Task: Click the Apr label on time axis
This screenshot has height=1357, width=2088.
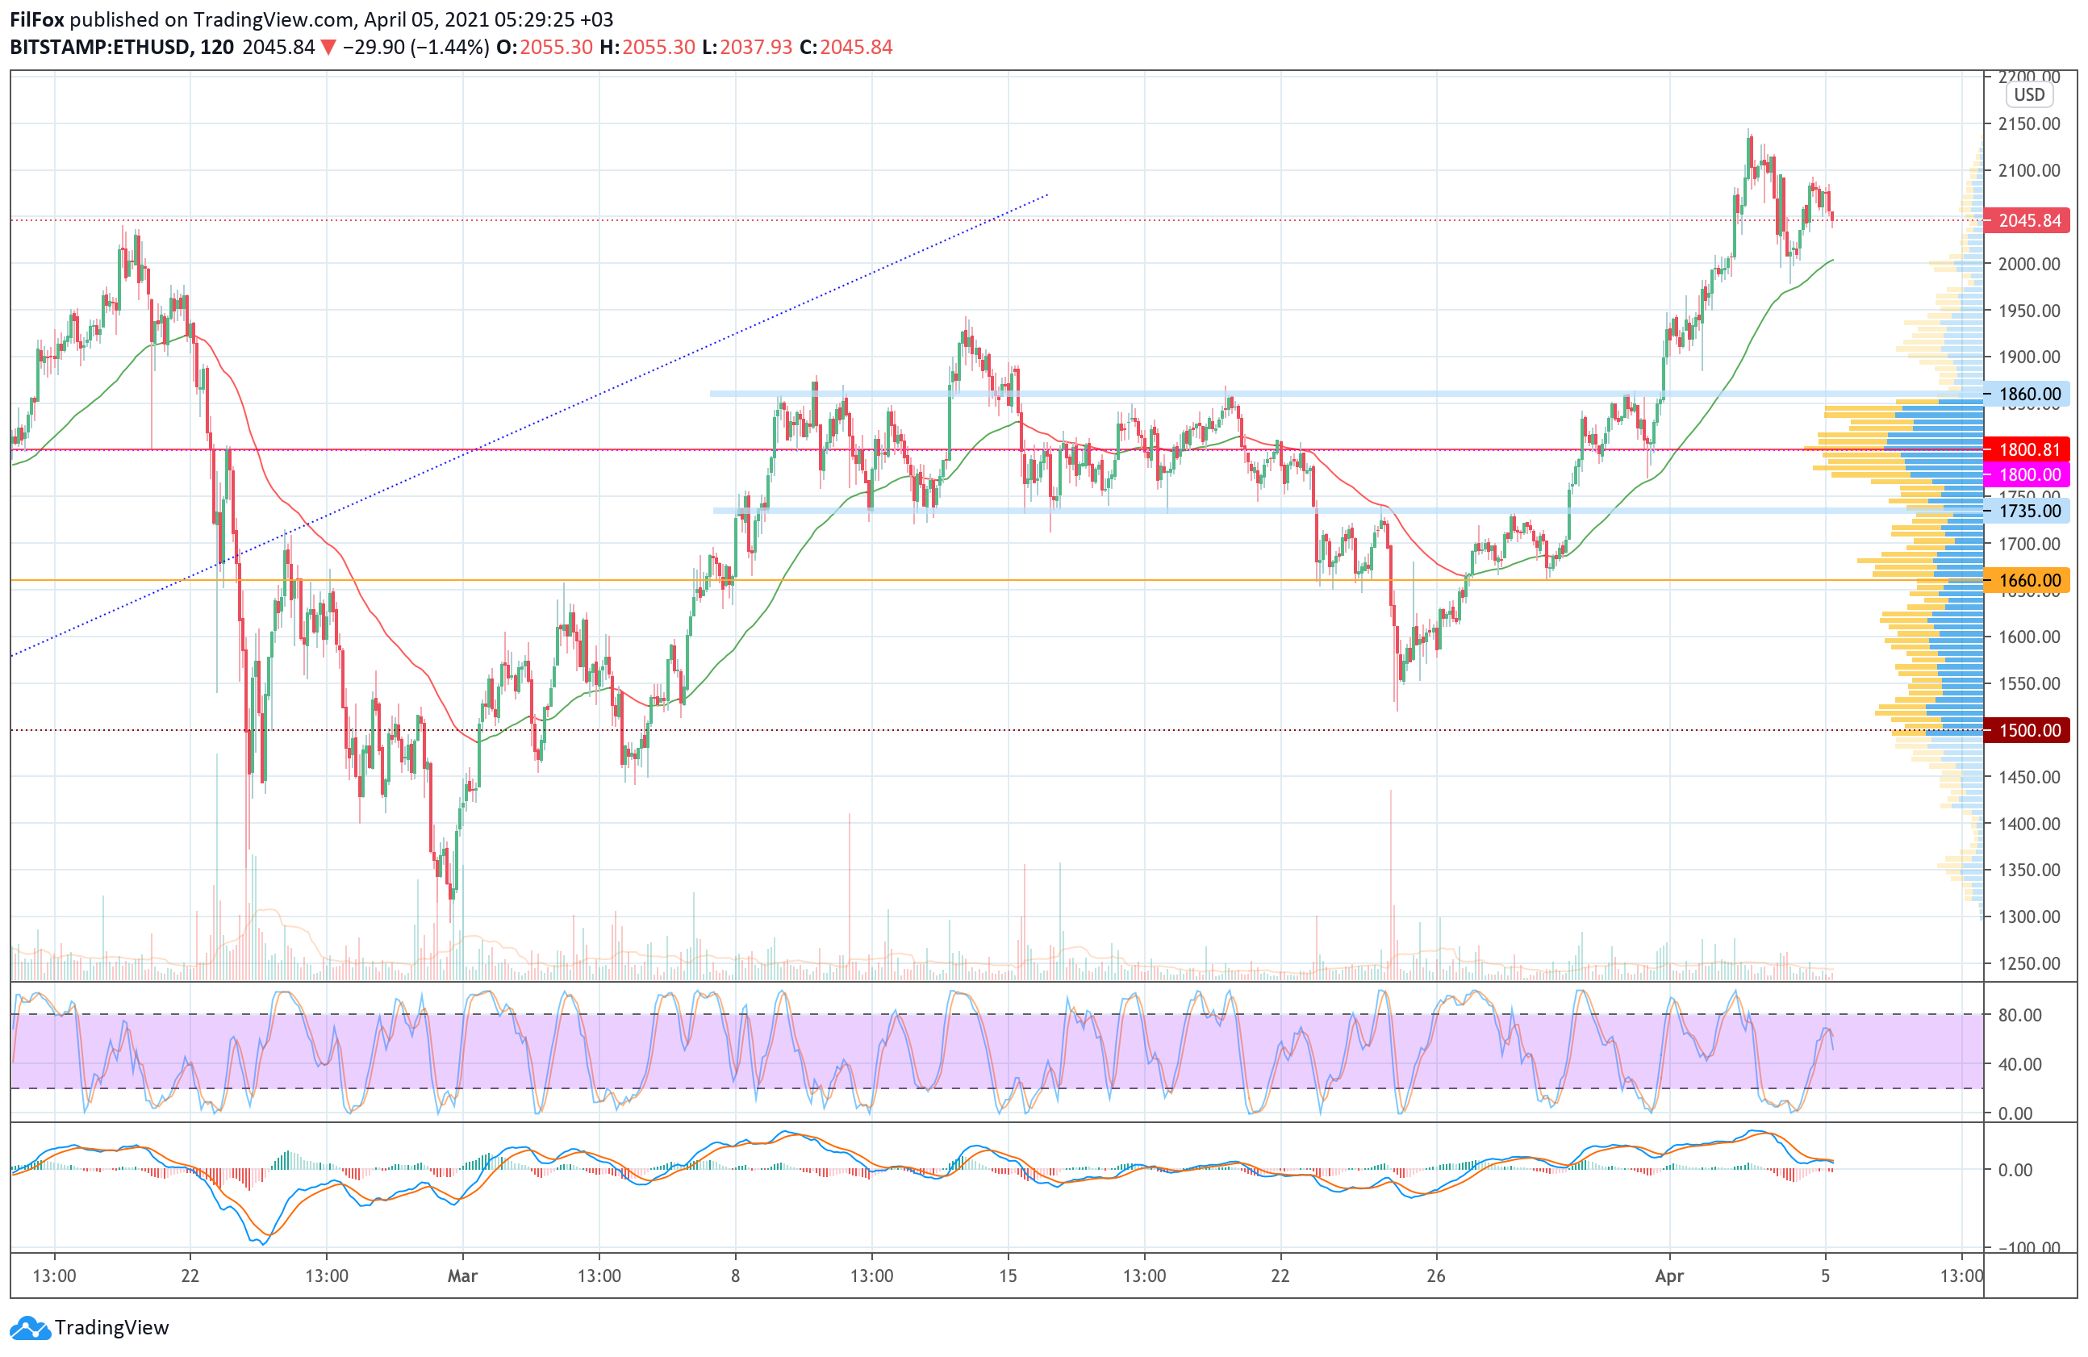Action: click(1668, 1276)
